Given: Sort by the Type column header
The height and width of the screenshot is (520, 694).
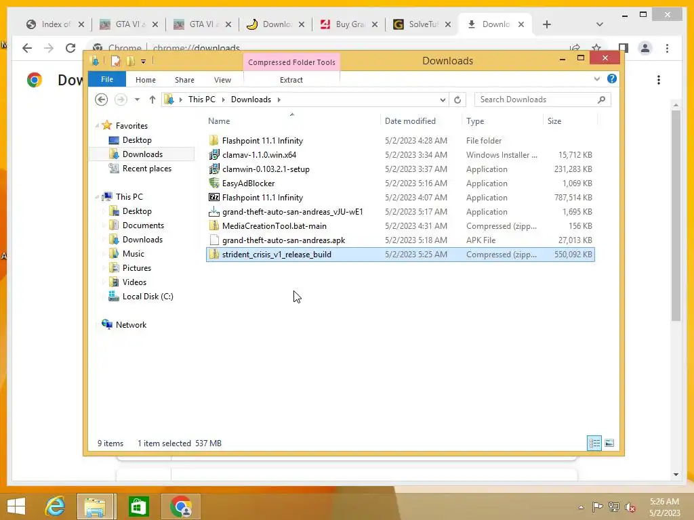Looking at the screenshot, I should pyautogui.click(x=475, y=121).
